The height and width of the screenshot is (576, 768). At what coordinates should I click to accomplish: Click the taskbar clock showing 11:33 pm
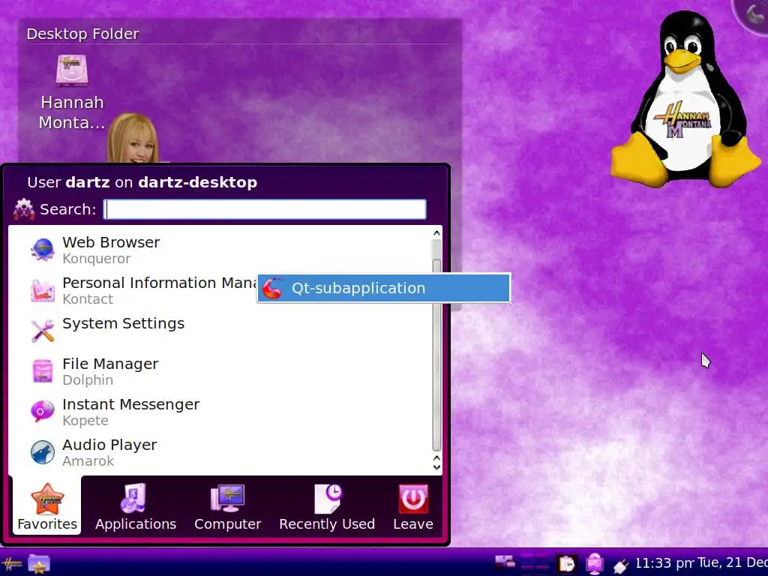[x=664, y=563]
